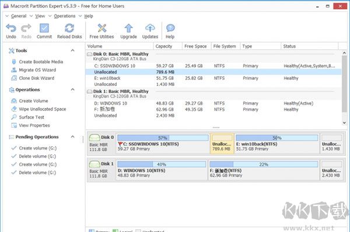Image resolution: width=350 pixels, height=232 pixels.
Task: Click the C: partition 57% usage bar
Action: pos(163,138)
